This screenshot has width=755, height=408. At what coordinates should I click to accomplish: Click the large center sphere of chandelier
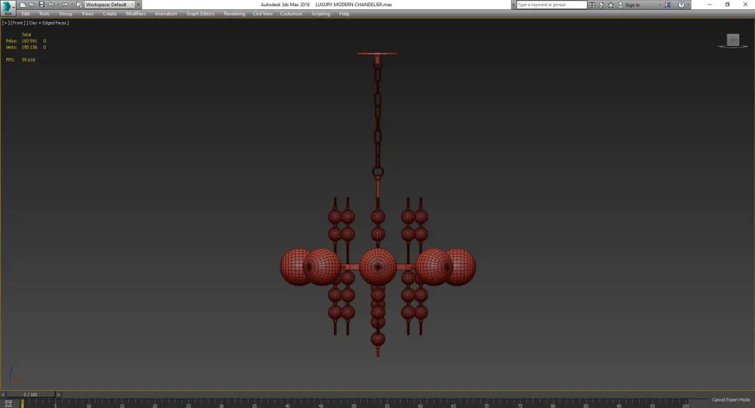point(377,267)
